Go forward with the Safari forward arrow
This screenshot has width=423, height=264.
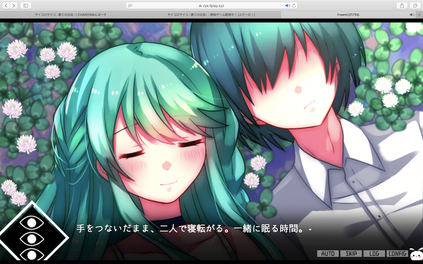(x=14, y=5)
